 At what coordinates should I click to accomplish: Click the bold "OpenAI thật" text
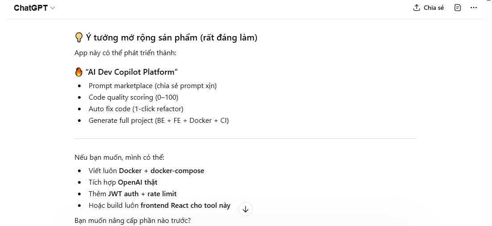pos(137,182)
